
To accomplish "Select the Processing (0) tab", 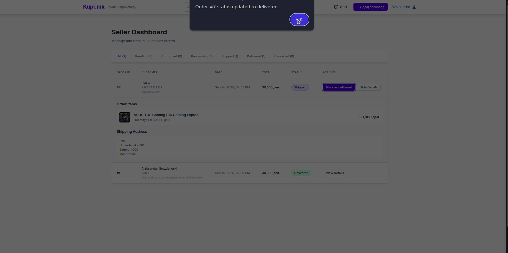I will [202, 56].
